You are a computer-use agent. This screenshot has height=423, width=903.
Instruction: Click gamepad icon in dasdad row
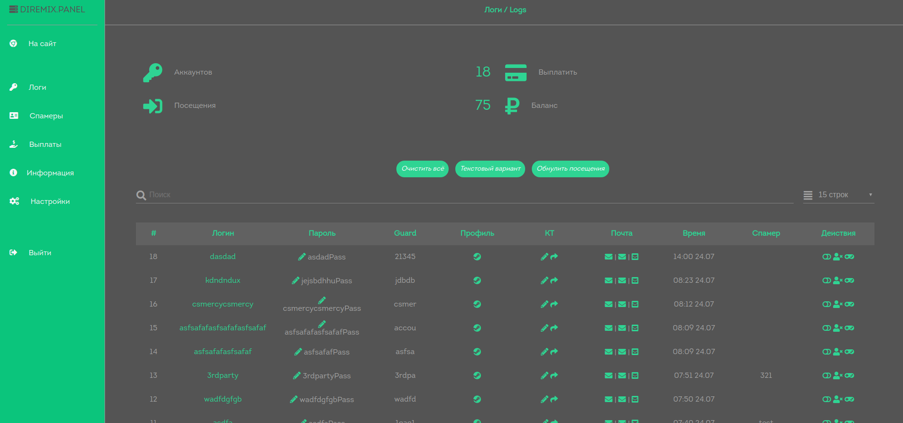[x=849, y=257]
